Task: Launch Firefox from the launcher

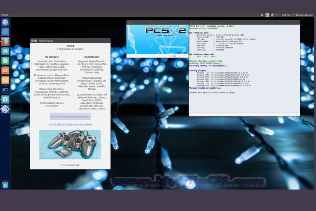Action: [5, 41]
